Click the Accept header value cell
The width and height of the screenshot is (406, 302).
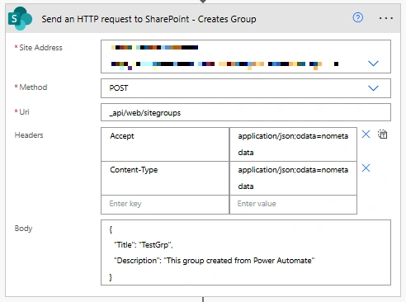tap(293, 144)
